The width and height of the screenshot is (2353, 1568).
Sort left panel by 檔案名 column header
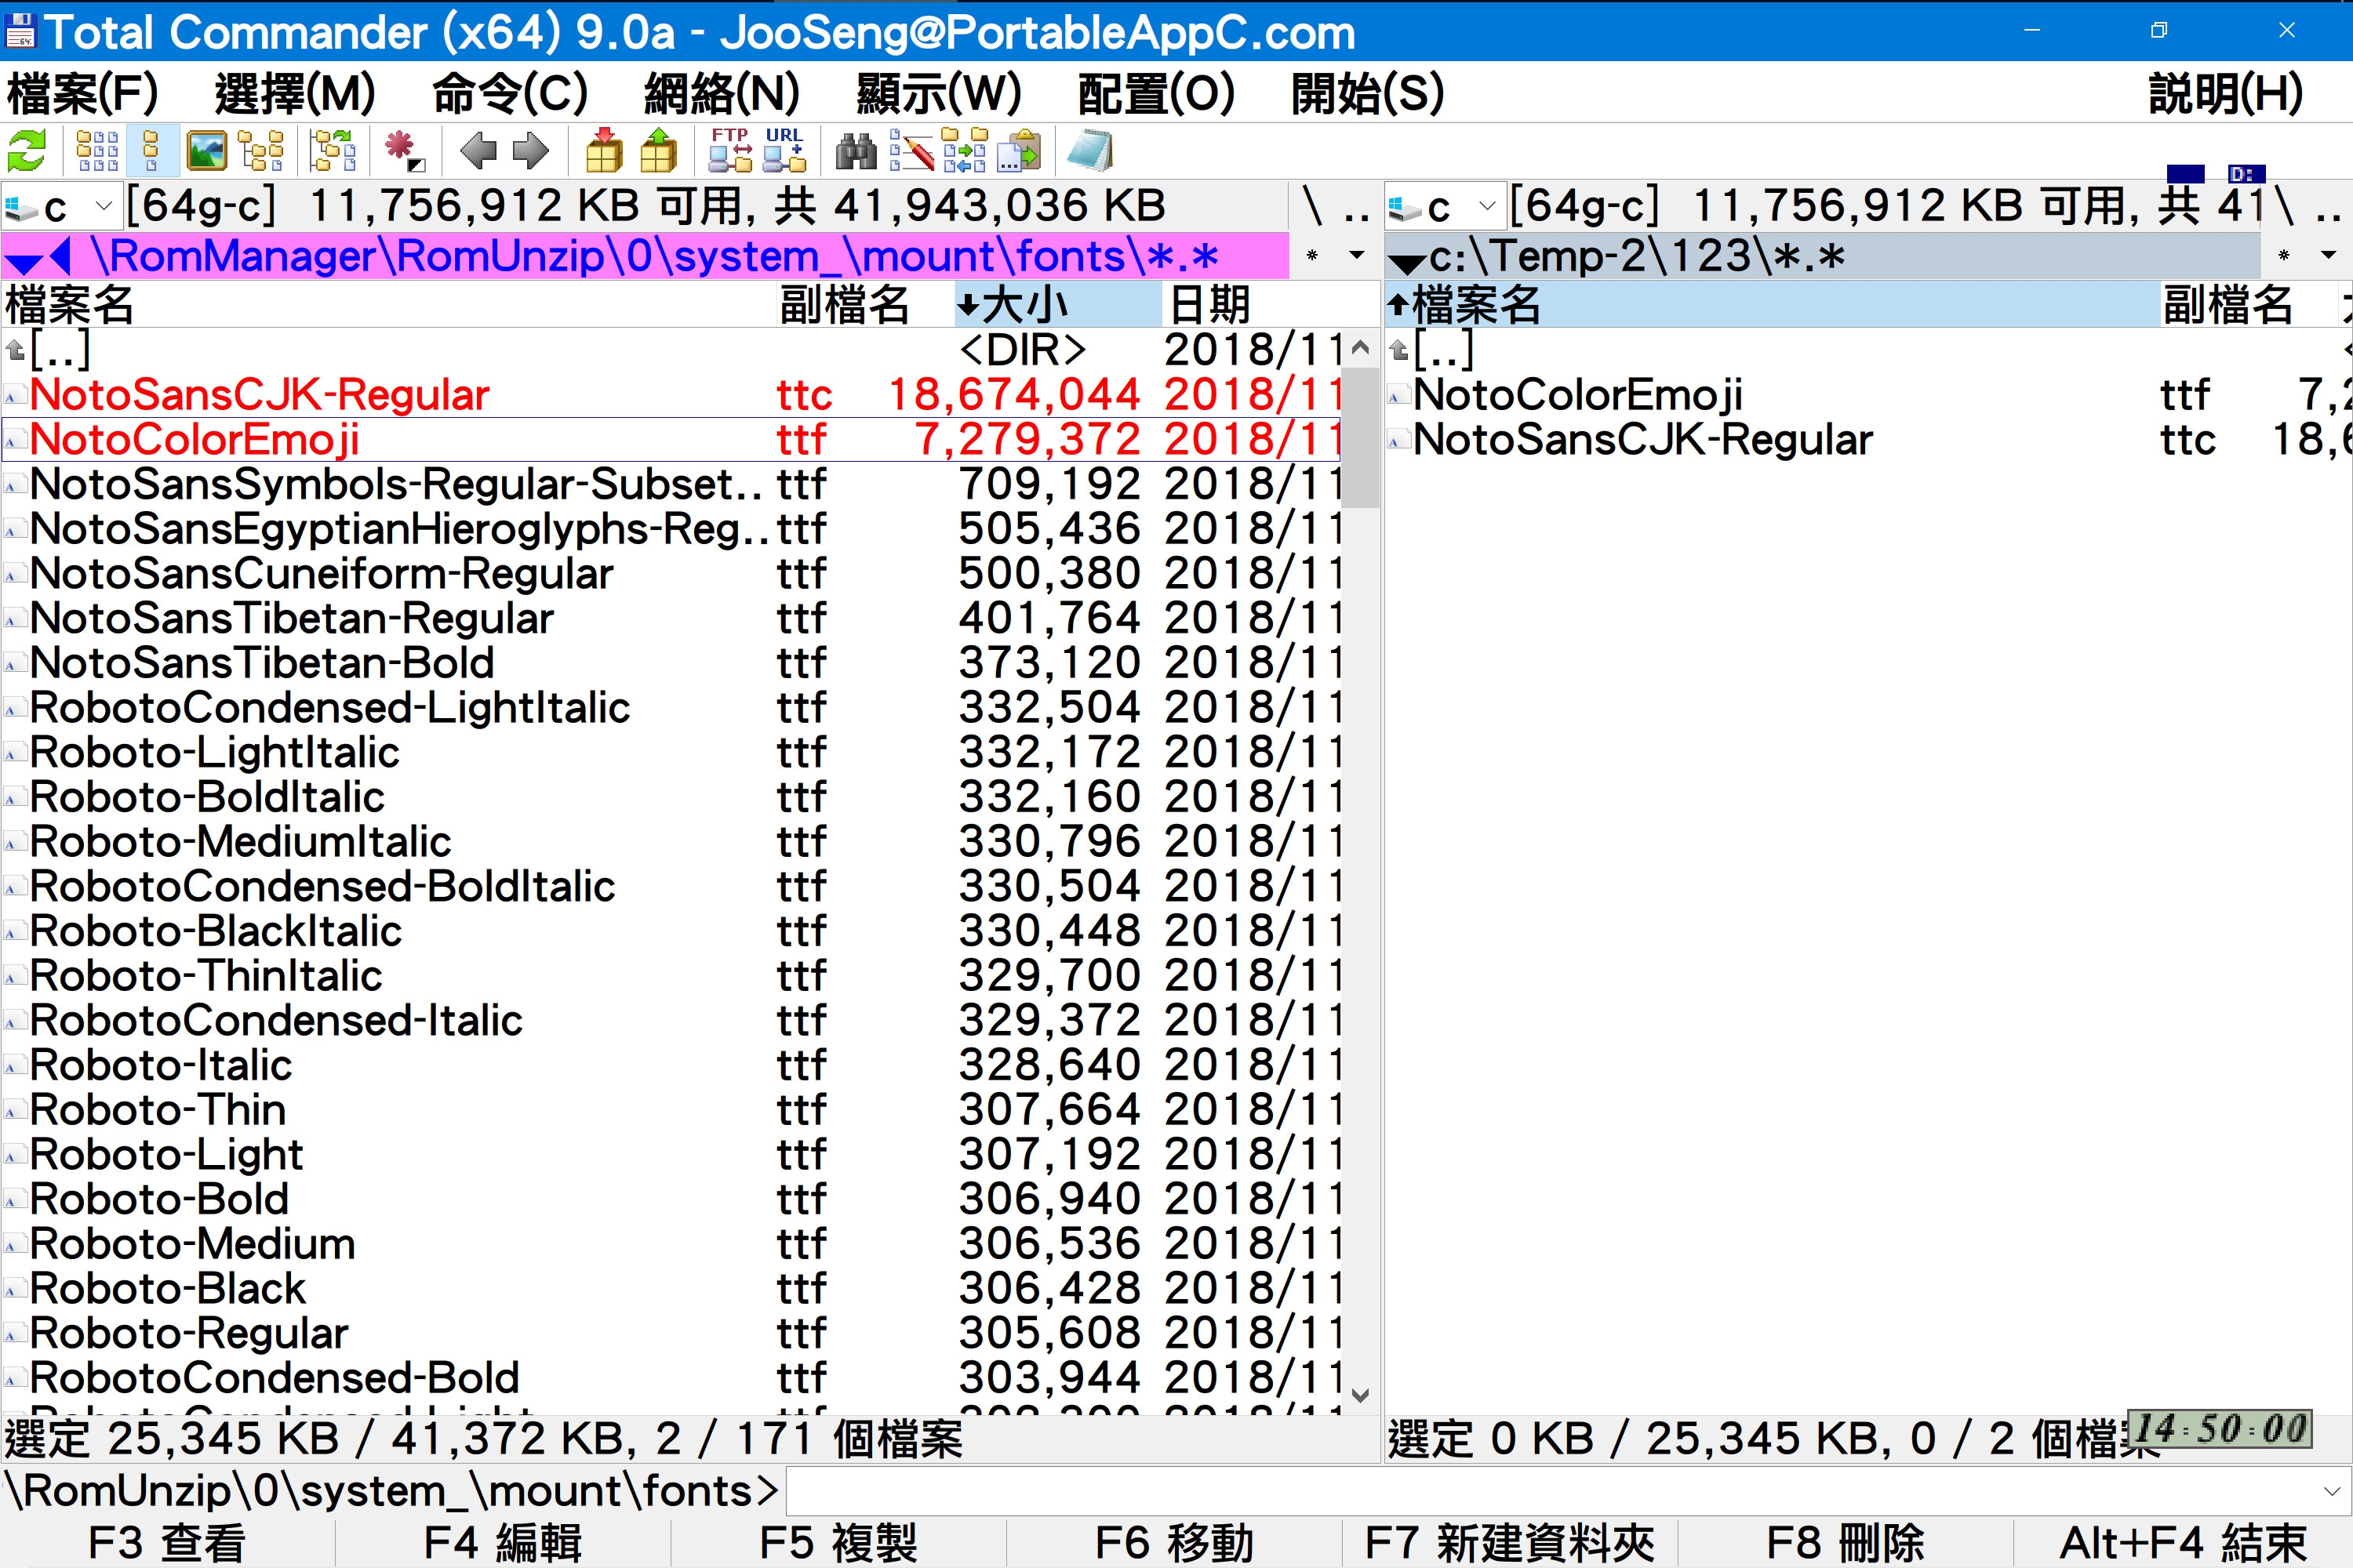[388, 305]
